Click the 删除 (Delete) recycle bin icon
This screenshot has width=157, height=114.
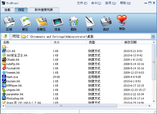(x=73, y=23)
